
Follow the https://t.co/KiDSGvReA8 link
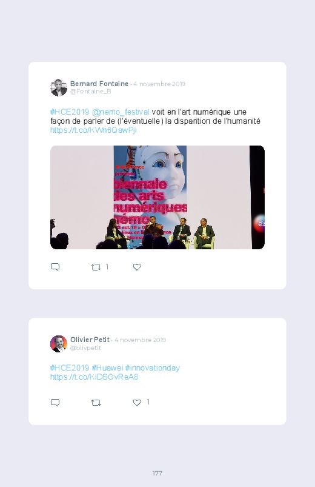pyautogui.click(x=94, y=377)
